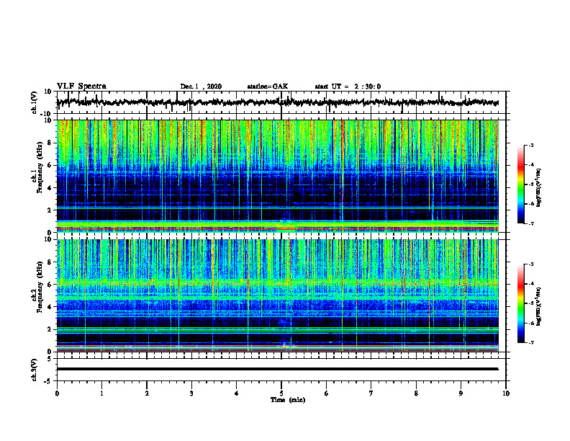Click the "-3" label on ch.1 color bar
Screen dimensions: 570x441
(531, 145)
